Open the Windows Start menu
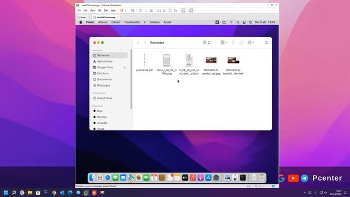The image size is (350, 197). 6,193
